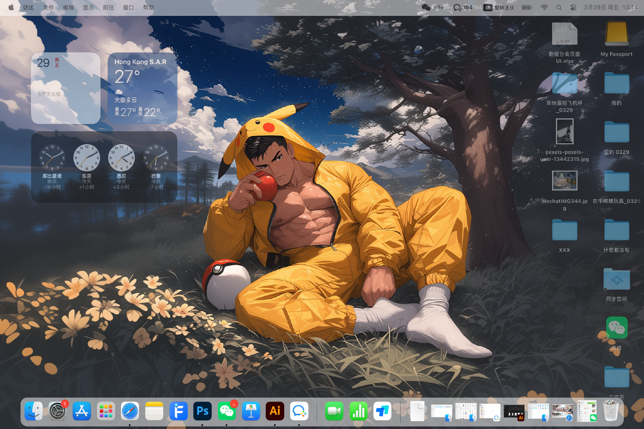Launch Keynote from the Dock
Image resolution: width=644 pixels, height=429 pixels.
(x=251, y=411)
